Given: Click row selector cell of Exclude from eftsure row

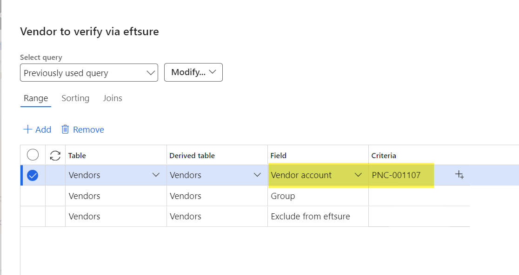Looking at the screenshot, I should [x=33, y=216].
